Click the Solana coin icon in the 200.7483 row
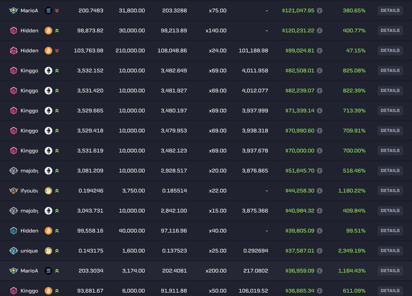412x296 pixels. 48,11
